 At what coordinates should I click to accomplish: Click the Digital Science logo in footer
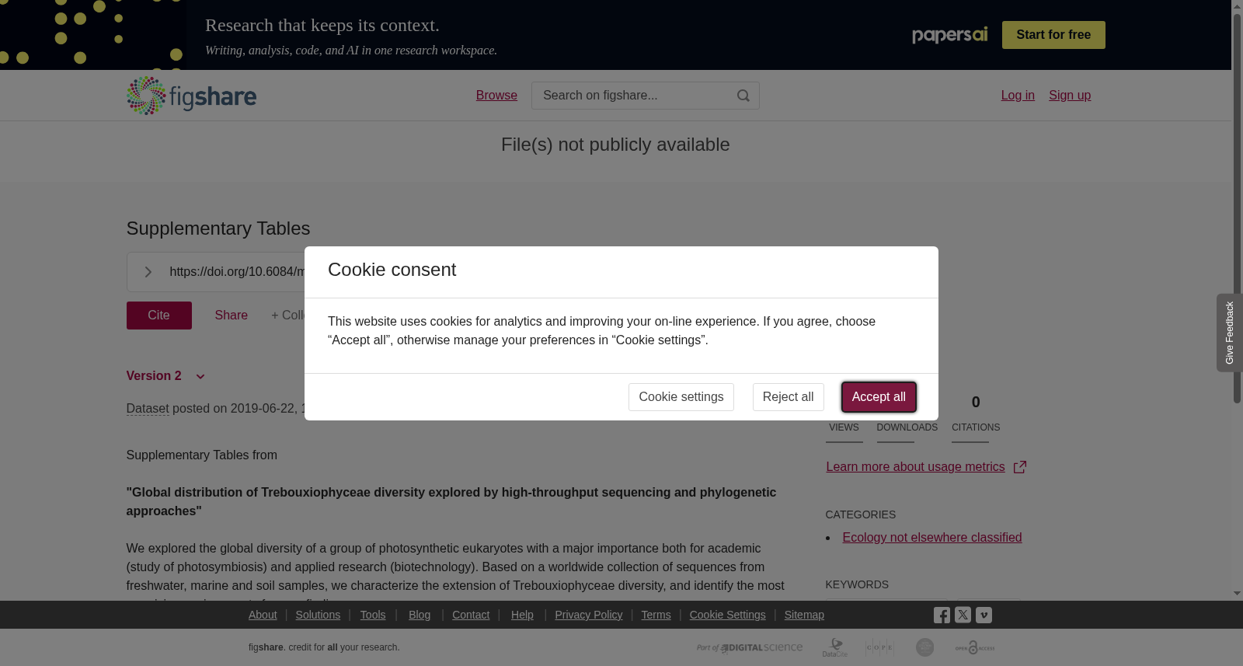tap(750, 647)
